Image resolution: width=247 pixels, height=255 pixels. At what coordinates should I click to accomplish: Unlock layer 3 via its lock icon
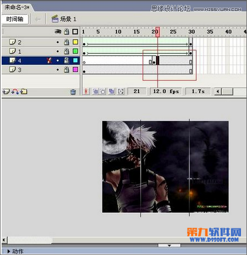tap(67, 70)
